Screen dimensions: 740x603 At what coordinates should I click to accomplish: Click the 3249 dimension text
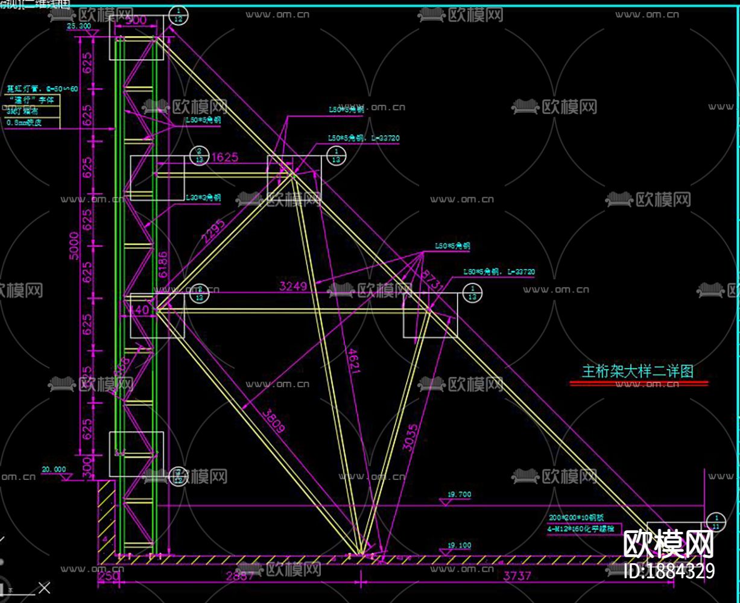coord(293,286)
